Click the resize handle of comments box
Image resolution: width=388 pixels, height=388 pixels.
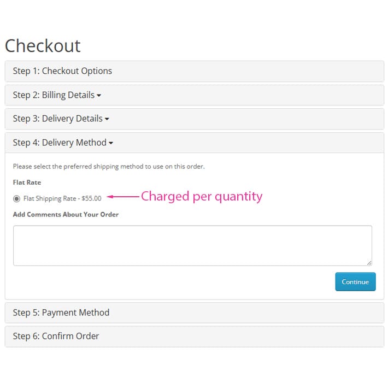tap(369, 263)
